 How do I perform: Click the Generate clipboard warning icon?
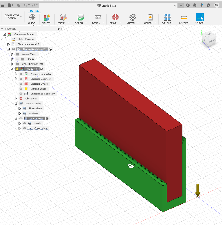pos(150,17)
